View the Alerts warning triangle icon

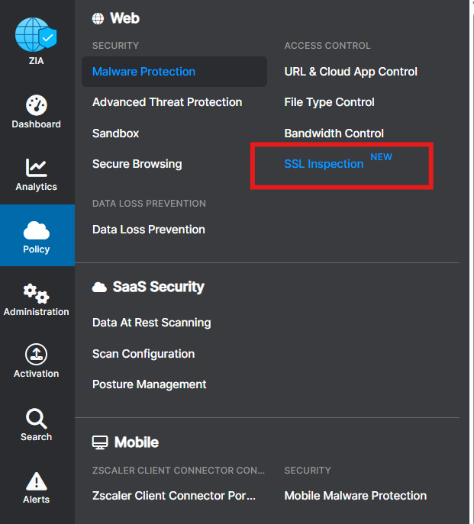pyautogui.click(x=36, y=481)
